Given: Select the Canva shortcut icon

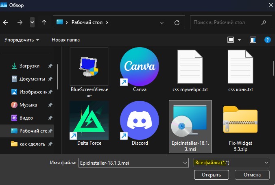Looking at the screenshot, I should 140,67.
